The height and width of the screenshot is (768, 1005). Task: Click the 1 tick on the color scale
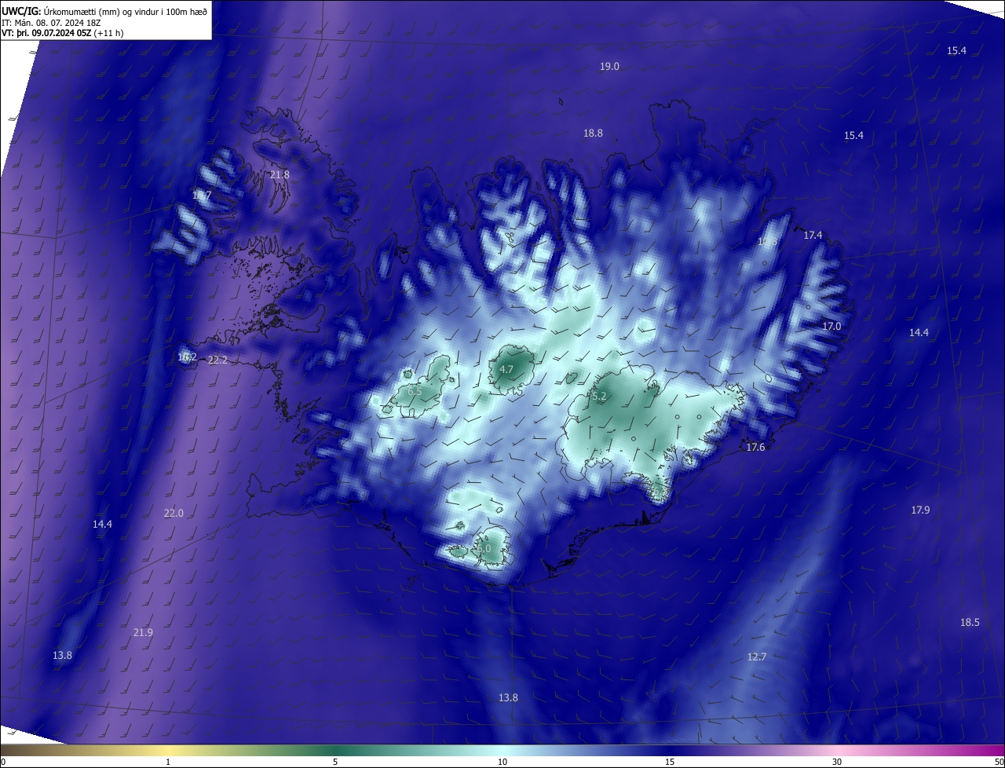click(168, 762)
